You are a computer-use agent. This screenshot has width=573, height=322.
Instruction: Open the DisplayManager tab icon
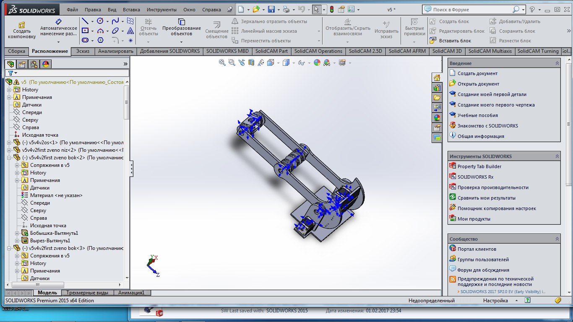click(x=46, y=64)
